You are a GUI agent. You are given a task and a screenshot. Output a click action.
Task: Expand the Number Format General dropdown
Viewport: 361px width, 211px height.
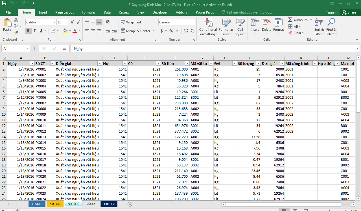point(193,22)
